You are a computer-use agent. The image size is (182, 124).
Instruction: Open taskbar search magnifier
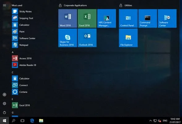coord(14,121)
